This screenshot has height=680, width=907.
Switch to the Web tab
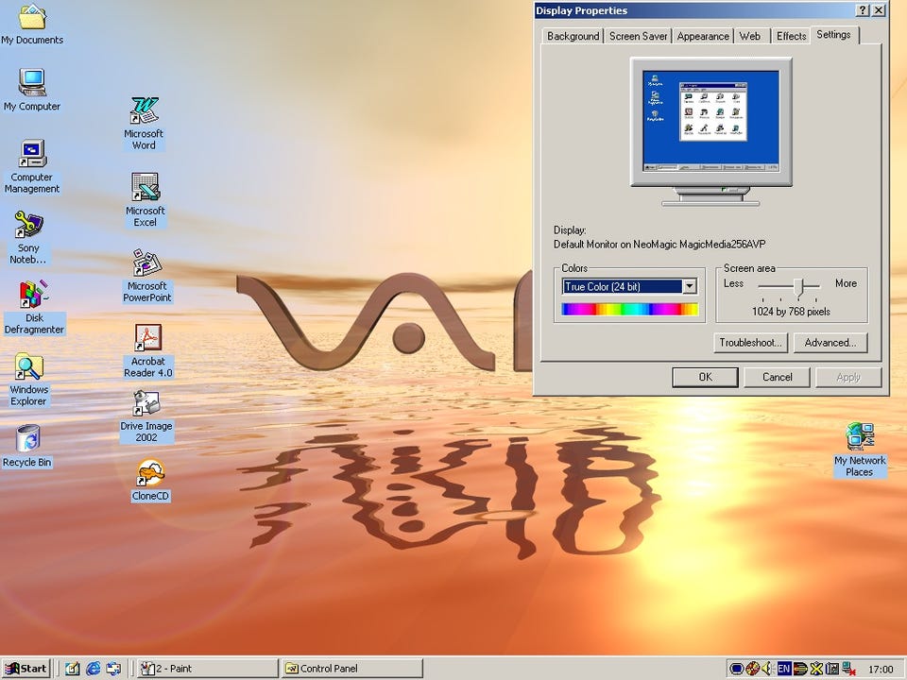(749, 36)
